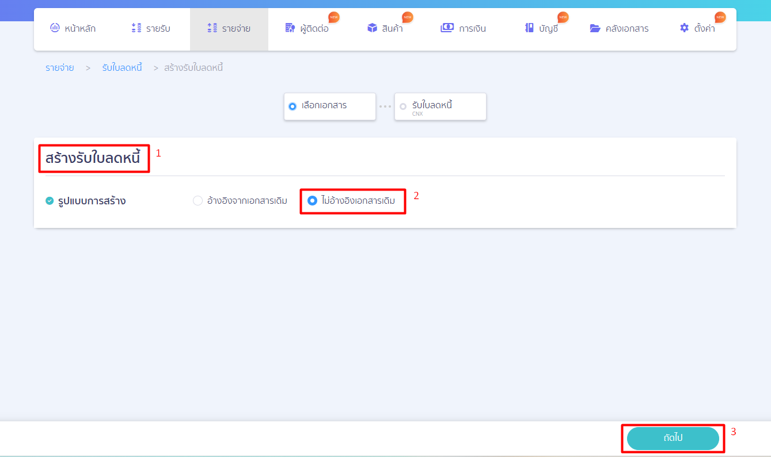Screen dimensions: 771x457
Task: Click the coins icon beside รายจ่าย
Action: (x=212, y=28)
